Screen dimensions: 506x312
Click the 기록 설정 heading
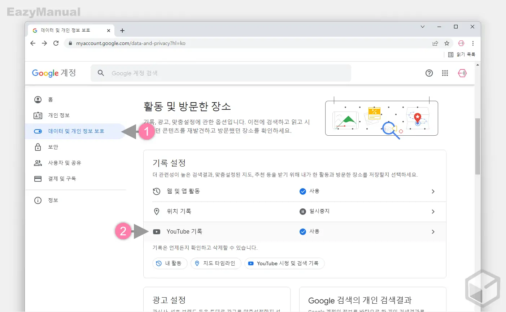click(x=169, y=163)
